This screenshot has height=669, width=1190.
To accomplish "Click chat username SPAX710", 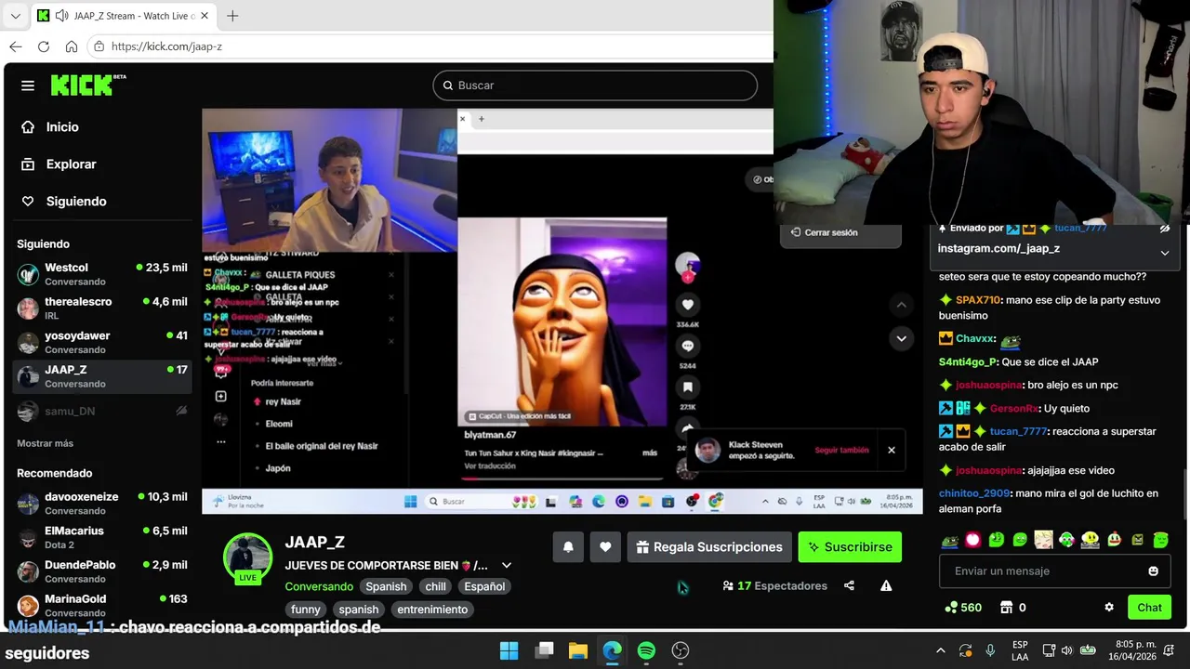I will (x=977, y=300).
